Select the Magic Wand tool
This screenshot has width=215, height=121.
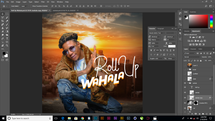tap(7, 17)
